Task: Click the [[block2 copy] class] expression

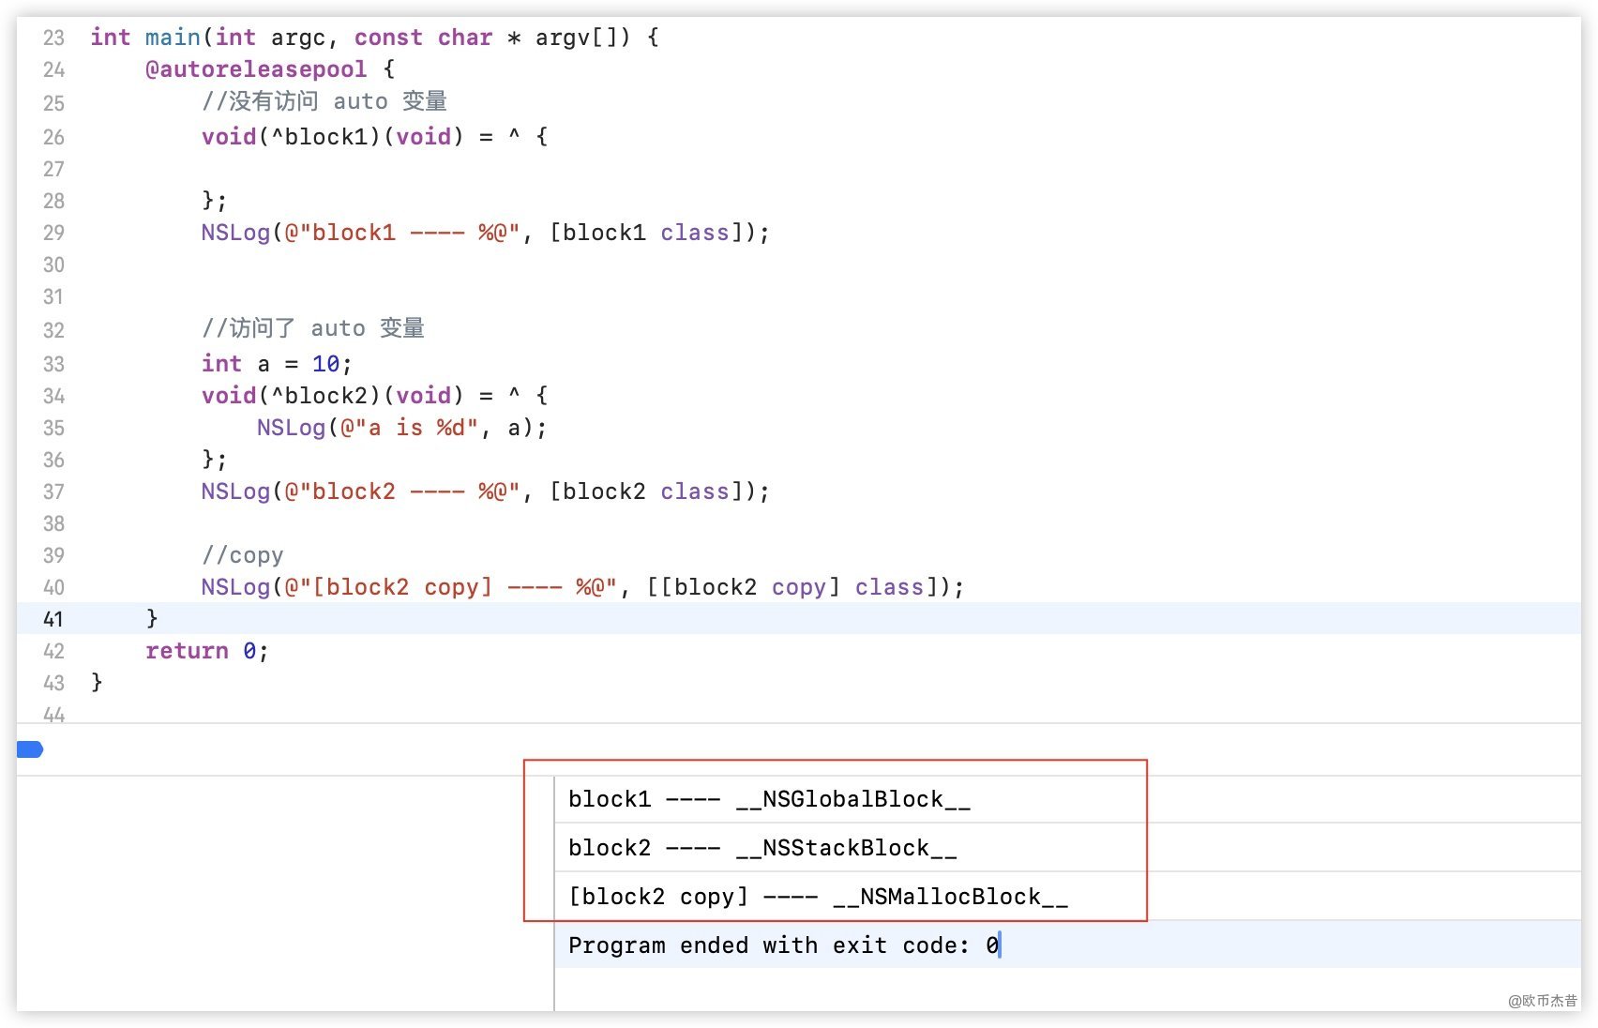Action: (x=797, y=587)
